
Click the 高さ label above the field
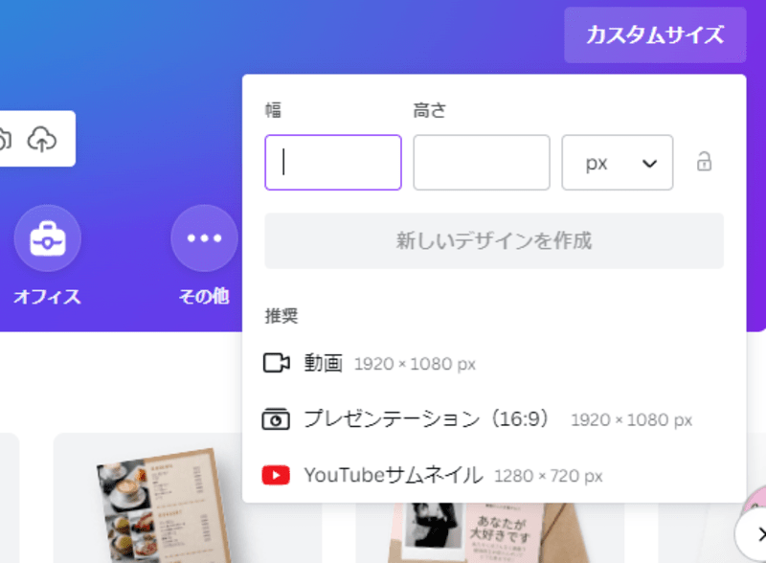[x=429, y=110]
